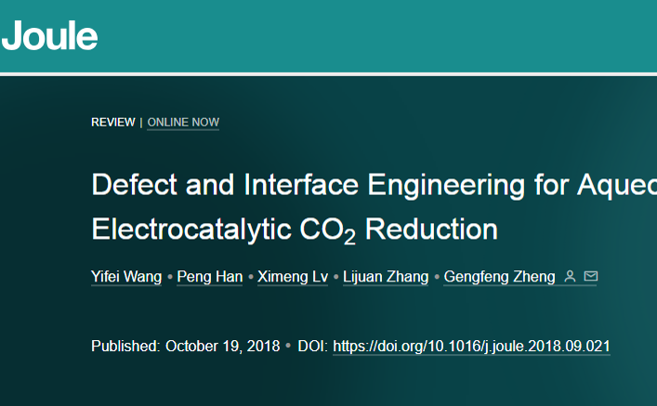657x406 pixels.
Task: Click the Joule journal logo
Action: [x=50, y=35]
